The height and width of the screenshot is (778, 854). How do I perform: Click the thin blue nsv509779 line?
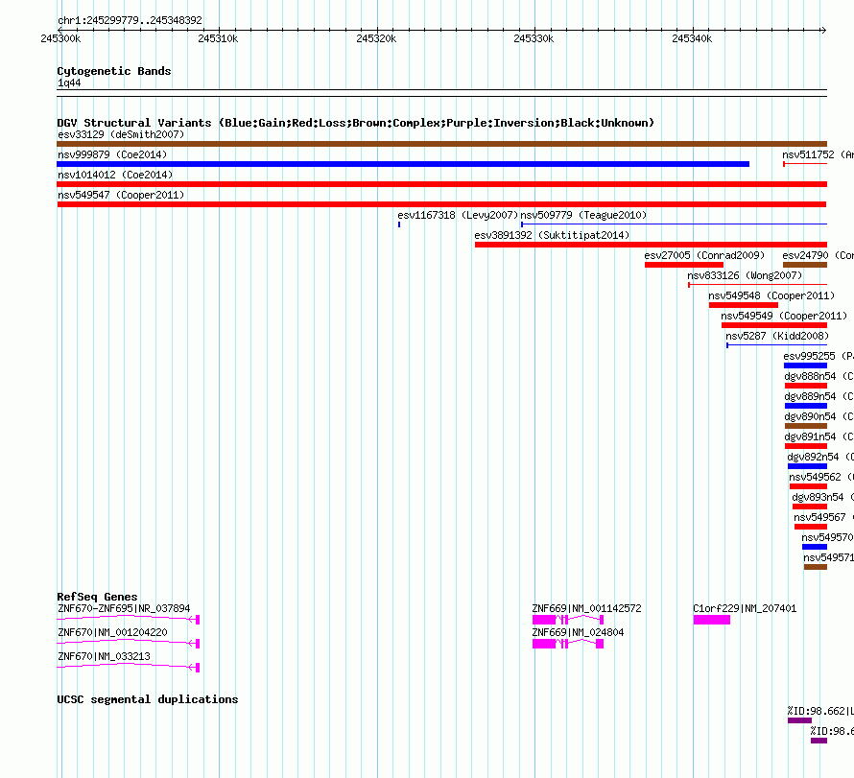[674, 224]
